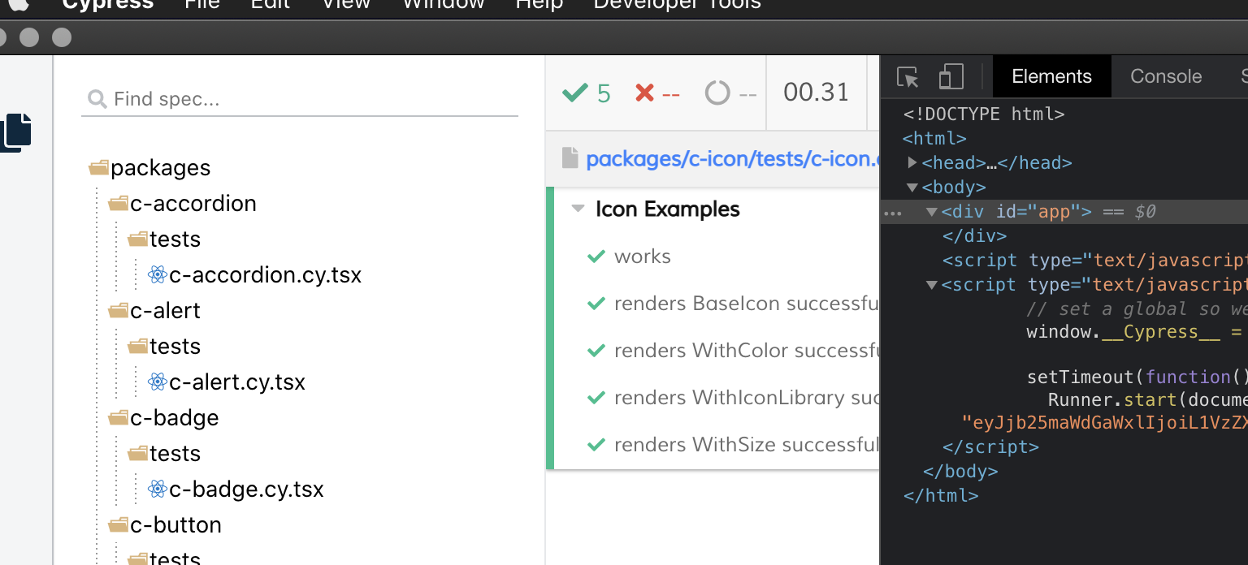Open the three-dot actions for the app div

pyautogui.click(x=892, y=213)
